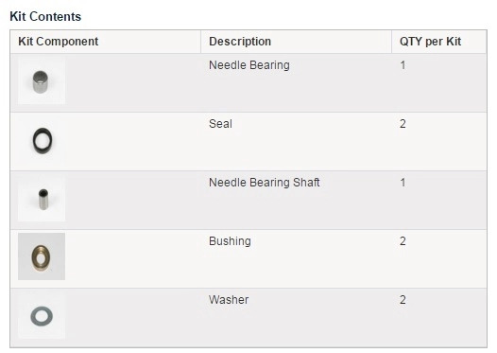Click the empty area beside the Washer thumbnail

pyautogui.click(x=133, y=317)
